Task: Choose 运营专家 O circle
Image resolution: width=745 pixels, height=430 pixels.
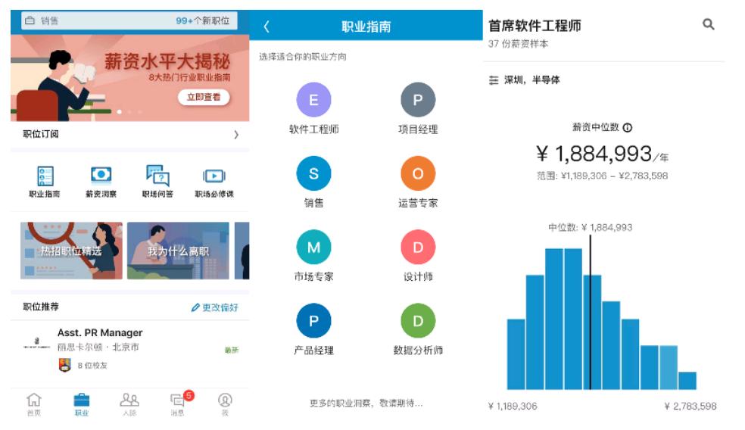Action: click(x=418, y=173)
